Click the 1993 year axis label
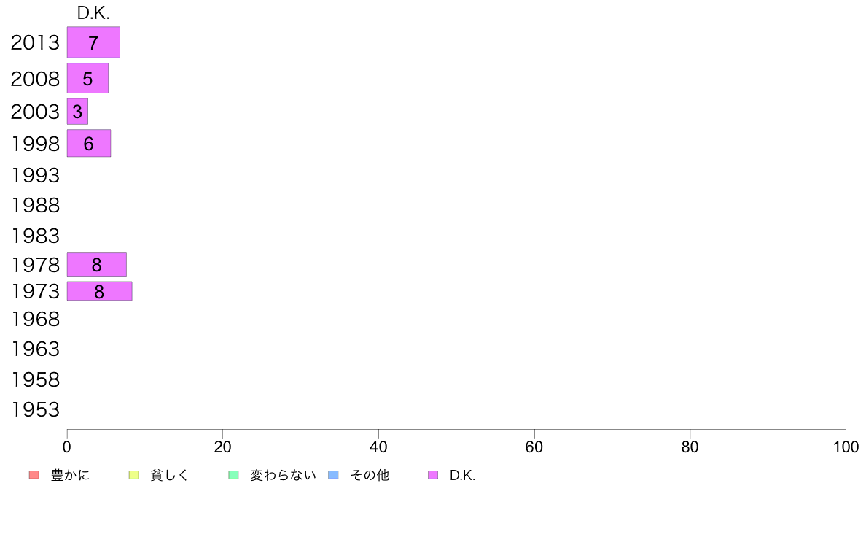Screen dimensions: 866x537 pyautogui.click(x=35, y=175)
